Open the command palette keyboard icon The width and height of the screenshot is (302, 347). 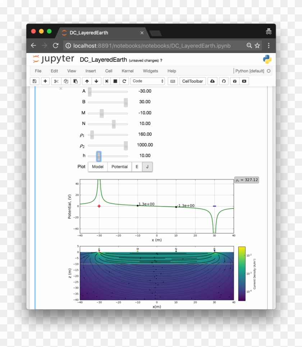pos(173,81)
